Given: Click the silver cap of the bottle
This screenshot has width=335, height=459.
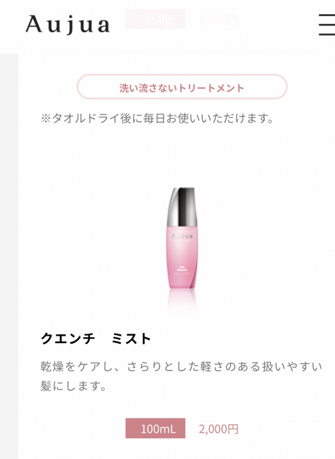Looking at the screenshot, I should point(181,206).
